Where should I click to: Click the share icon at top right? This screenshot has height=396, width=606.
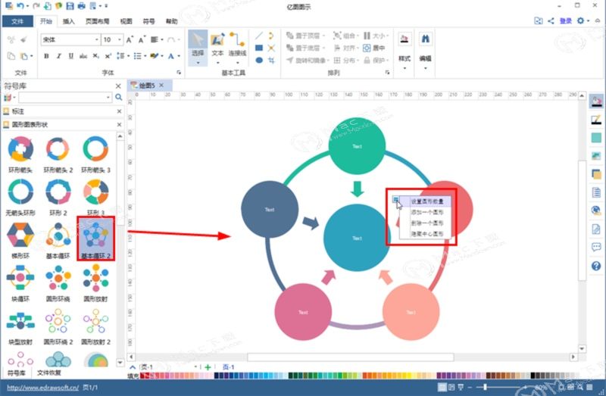(551, 21)
